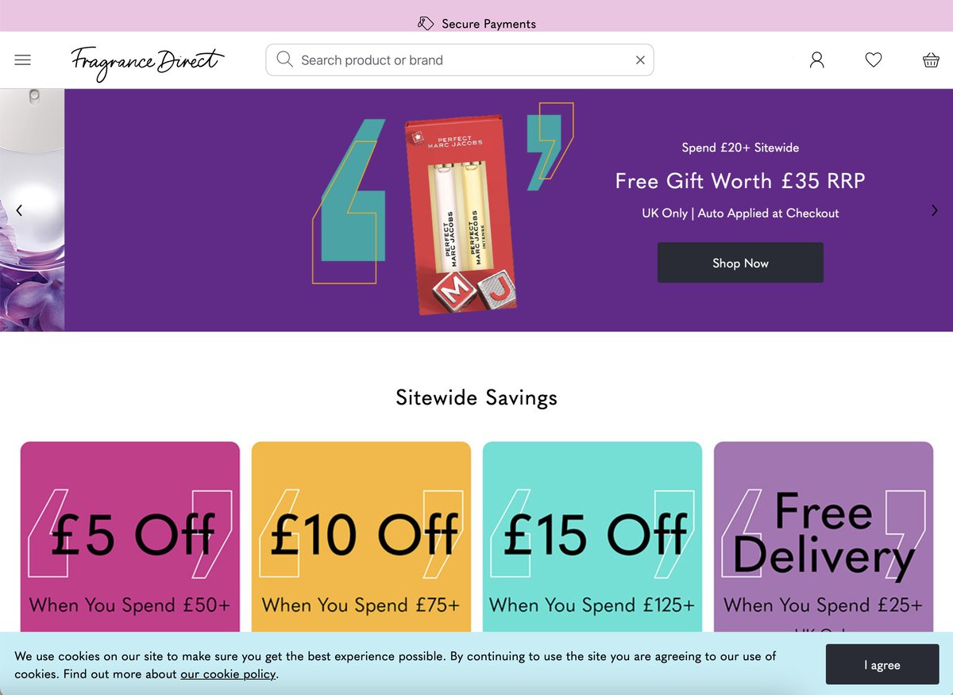
Task: View wishlist via the heart icon
Action: 874,60
